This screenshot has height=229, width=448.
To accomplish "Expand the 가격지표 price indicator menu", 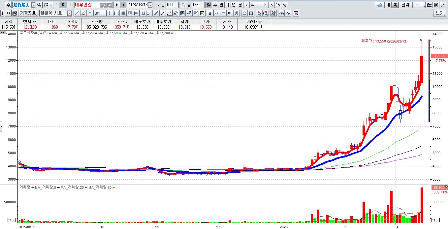I will click(28, 13).
